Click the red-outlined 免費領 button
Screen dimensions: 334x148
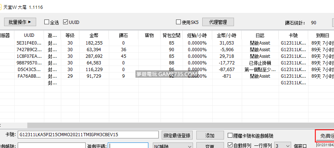325,136
